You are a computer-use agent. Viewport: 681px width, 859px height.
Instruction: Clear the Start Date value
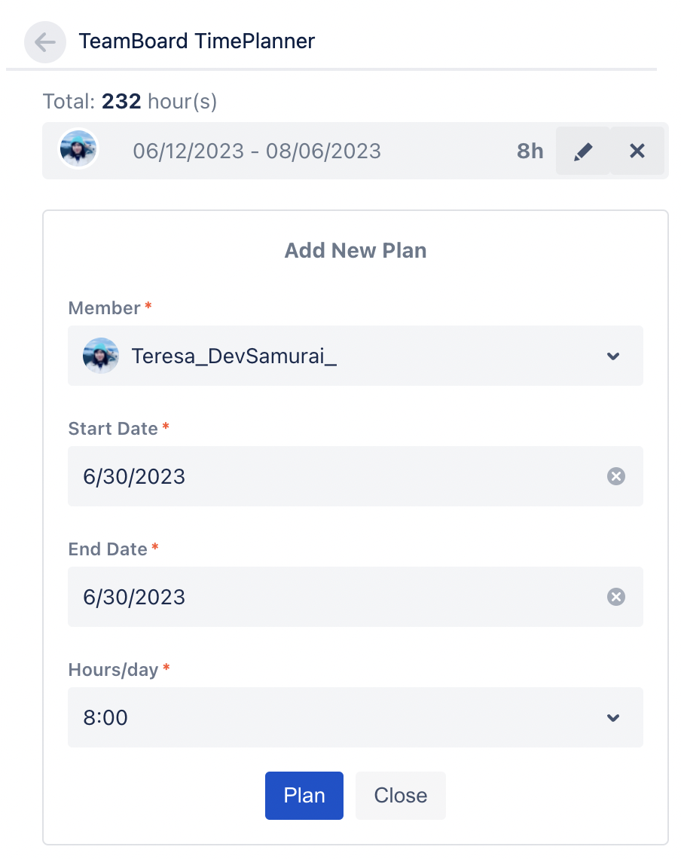coord(616,476)
